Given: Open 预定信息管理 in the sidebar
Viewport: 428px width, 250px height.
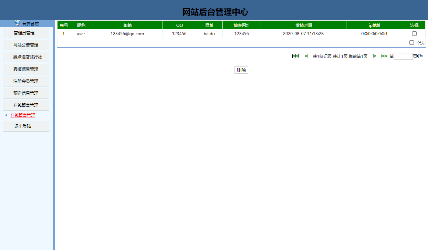Looking at the screenshot, I should pos(26,93).
